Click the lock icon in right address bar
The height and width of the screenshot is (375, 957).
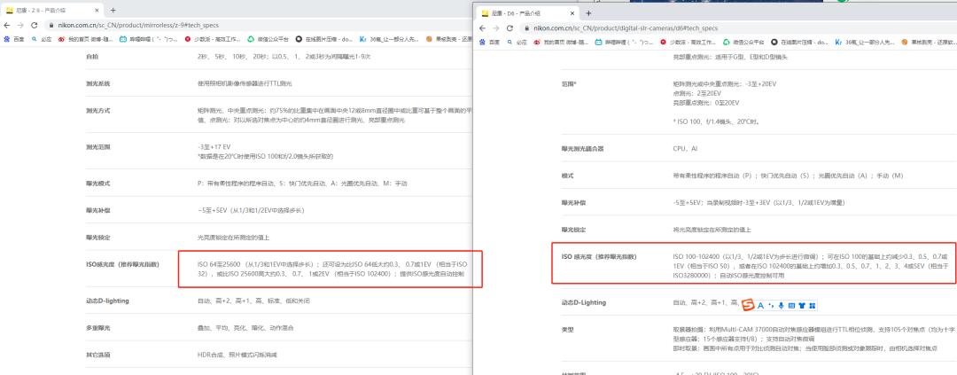click(x=526, y=28)
